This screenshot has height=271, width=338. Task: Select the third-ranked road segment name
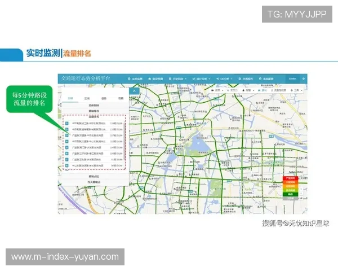coord(88,135)
